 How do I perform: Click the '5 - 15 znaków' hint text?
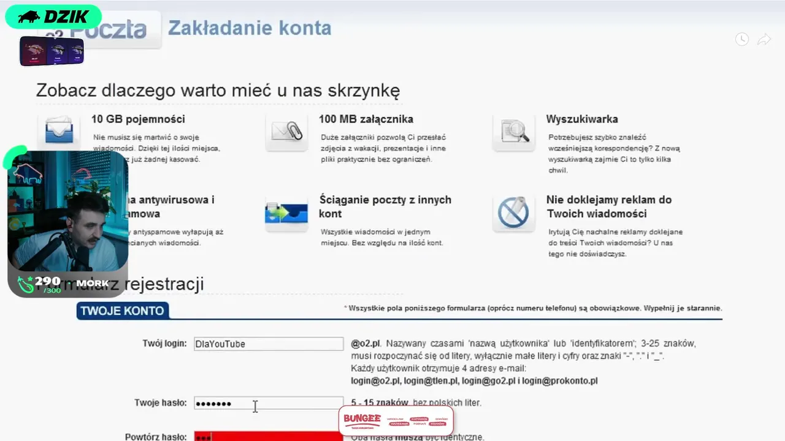tap(380, 402)
